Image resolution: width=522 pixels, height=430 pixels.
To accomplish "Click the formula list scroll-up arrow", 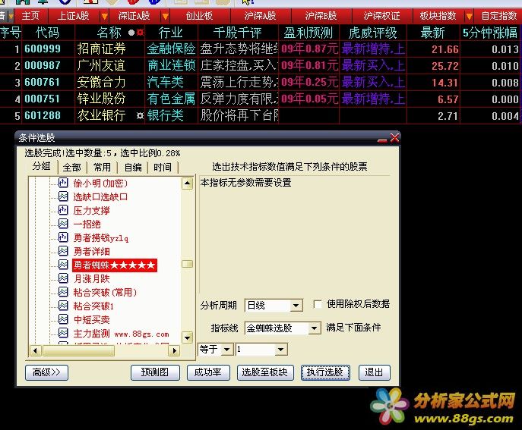I will click(188, 183).
